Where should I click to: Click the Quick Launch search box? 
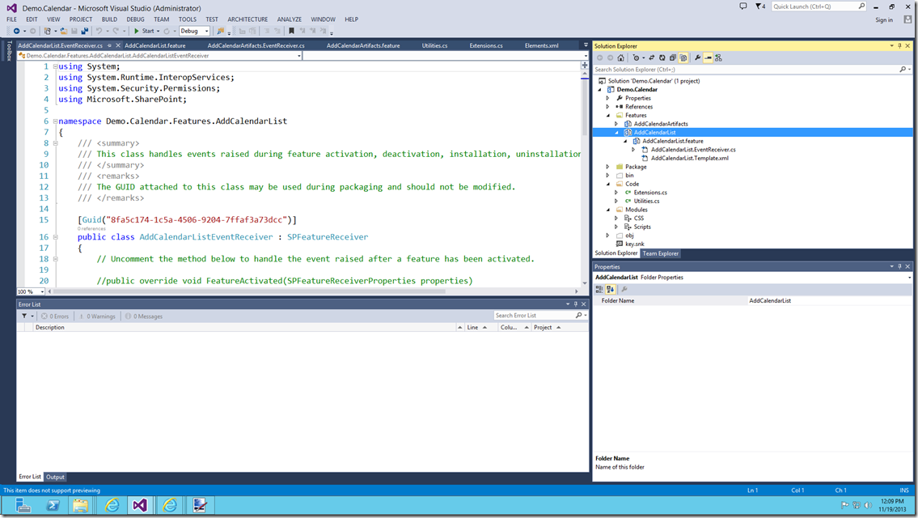click(x=818, y=6)
